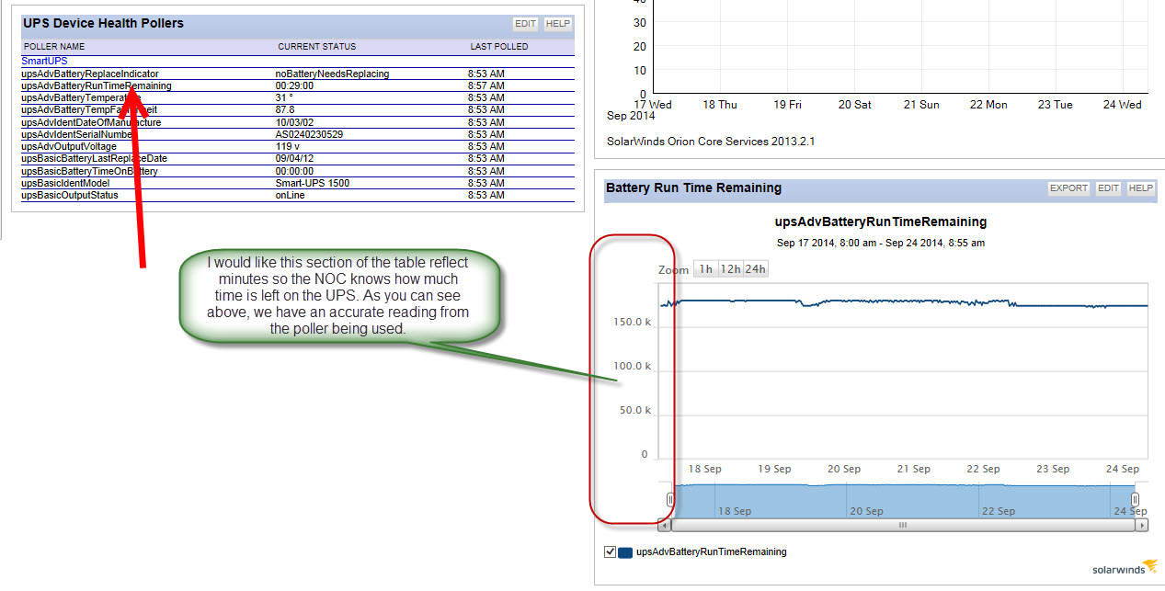Click the 00:29:00 status value
Image resolution: width=1165 pixels, height=591 pixels.
click(x=294, y=85)
